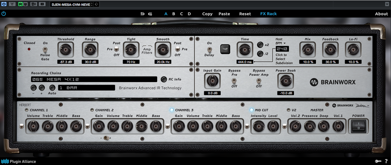Screen dimensions: 391x165
Task: Click the Reset button
Action: pyautogui.click(x=245, y=14)
